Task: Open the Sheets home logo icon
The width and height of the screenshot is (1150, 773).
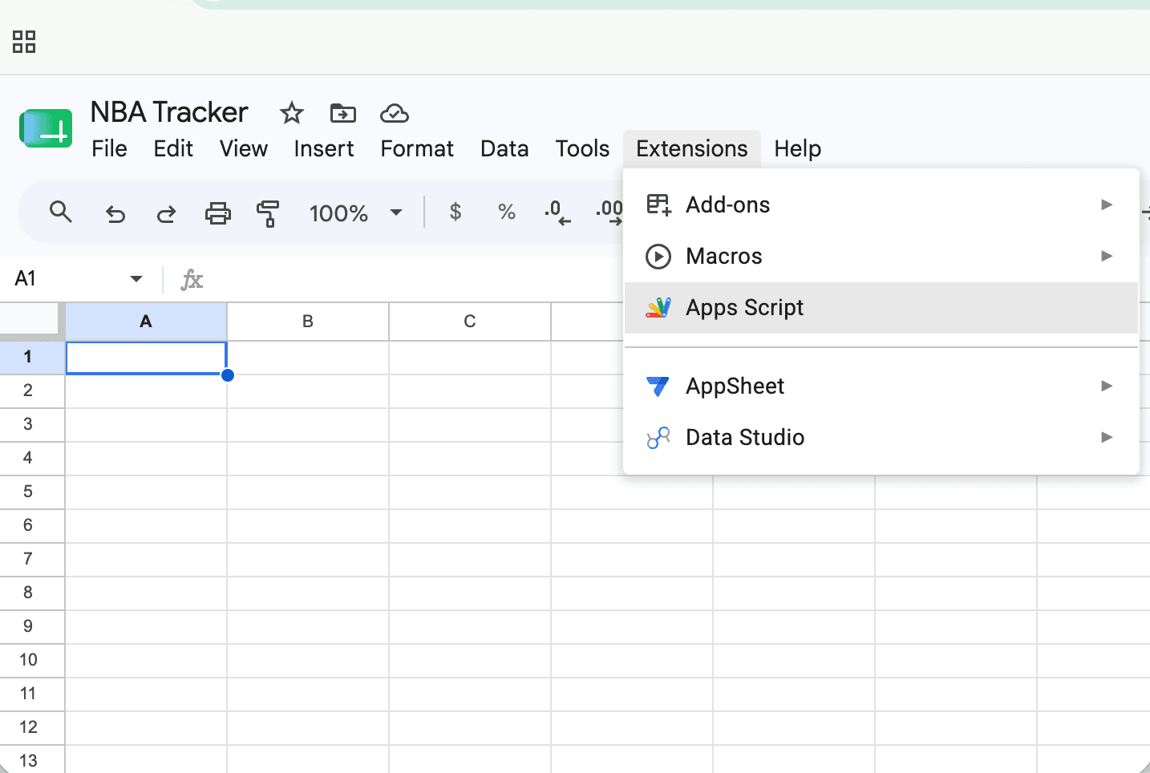Action: click(x=46, y=128)
